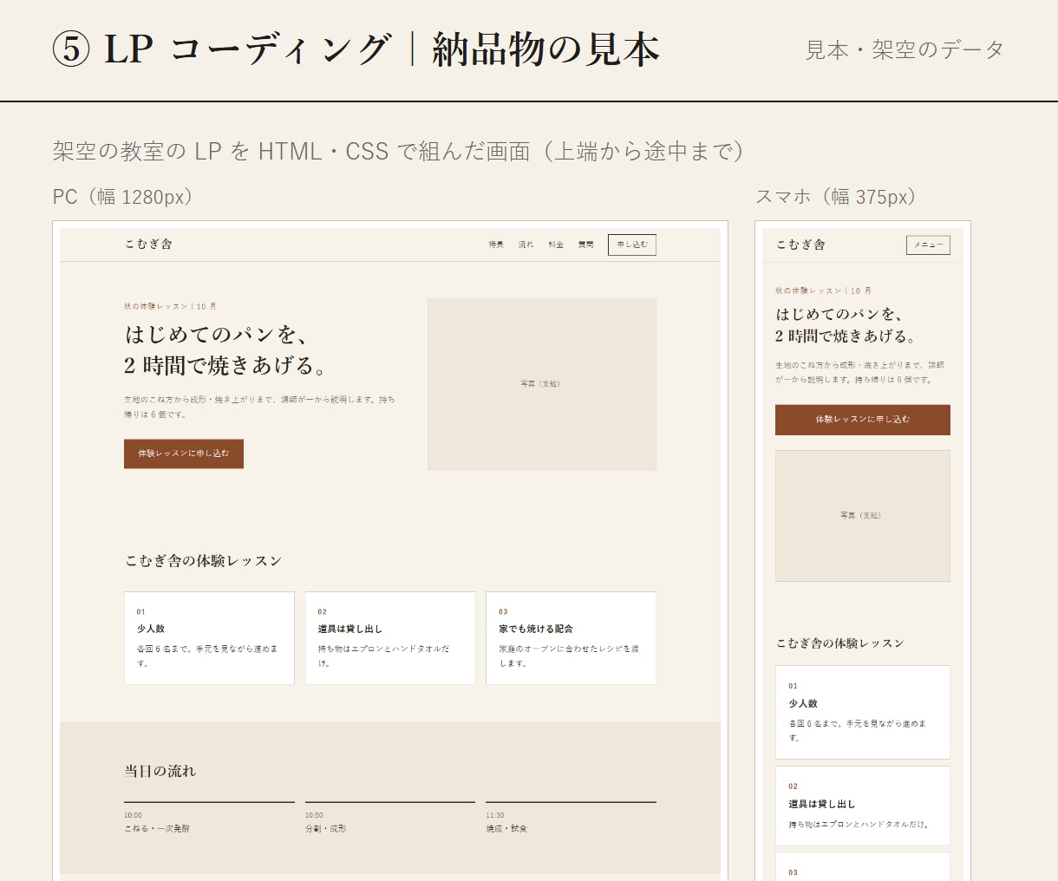Open the メニュー button in smartphone preview

tap(928, 245)
